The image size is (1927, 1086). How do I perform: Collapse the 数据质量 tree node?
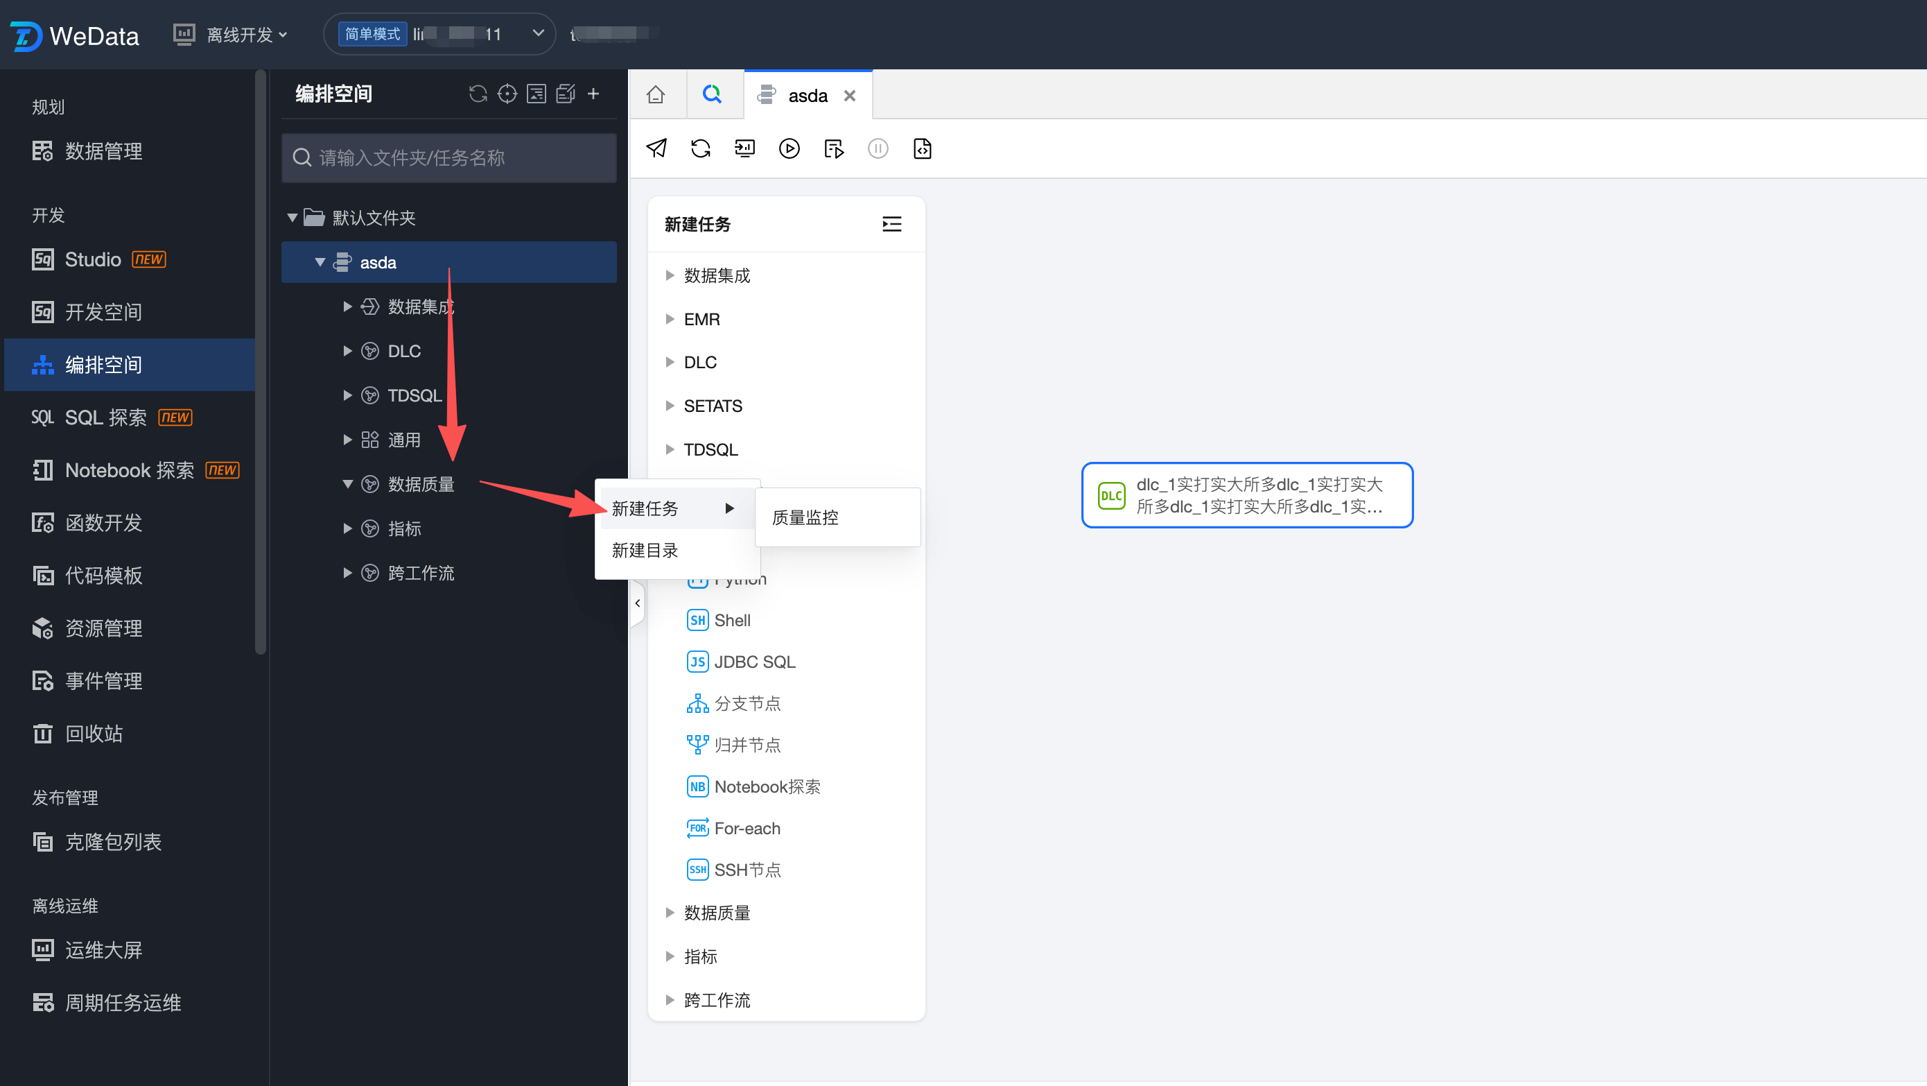[347, 484]
